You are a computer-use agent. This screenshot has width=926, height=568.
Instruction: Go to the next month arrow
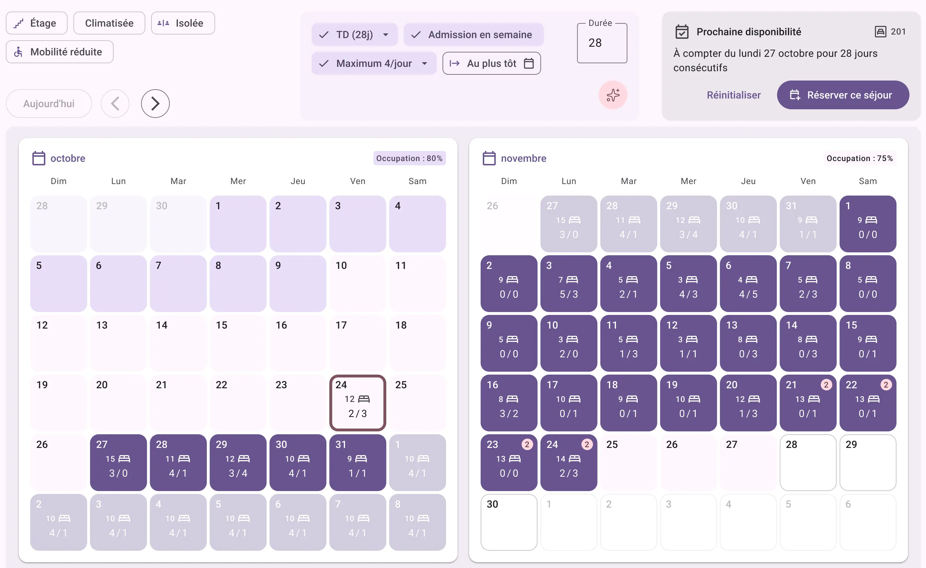pyautogui.click(x=155, y=103)
